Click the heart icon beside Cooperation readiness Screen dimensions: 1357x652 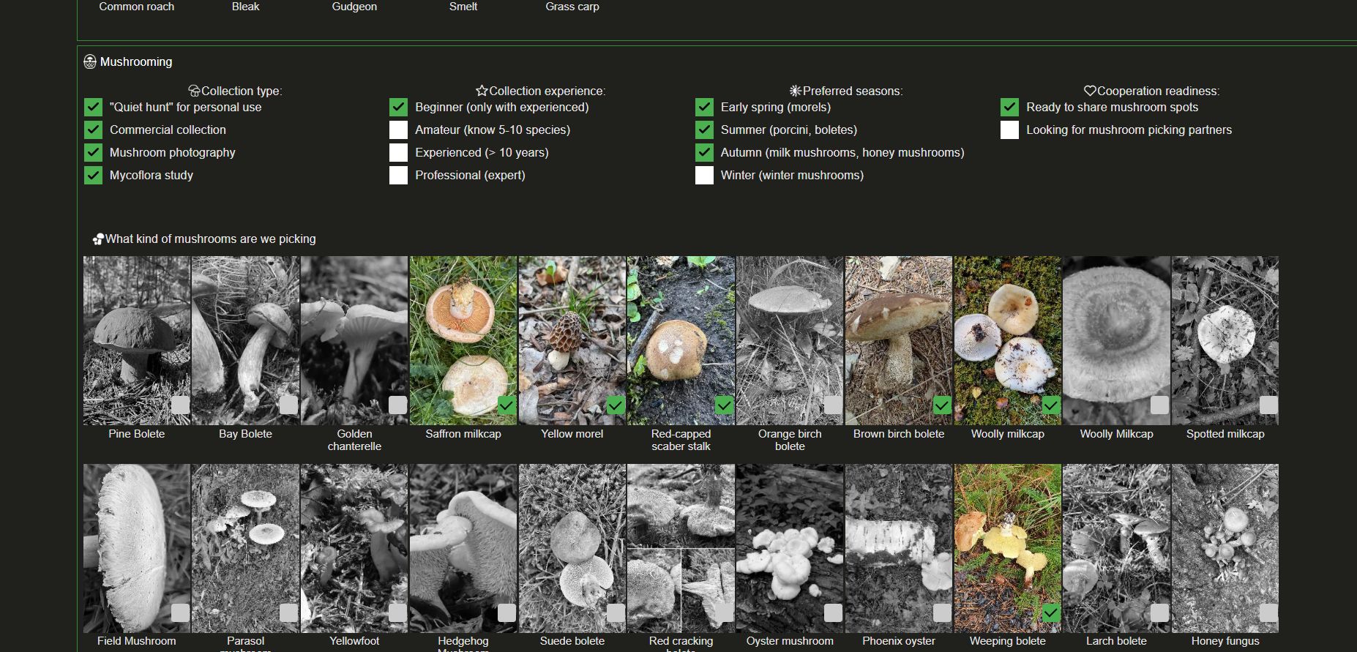[1090, 91]
